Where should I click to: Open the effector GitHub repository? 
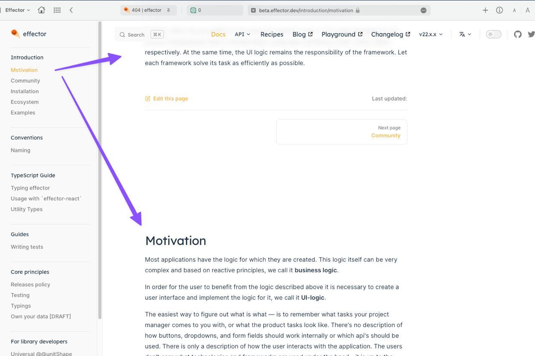(517, 34)
